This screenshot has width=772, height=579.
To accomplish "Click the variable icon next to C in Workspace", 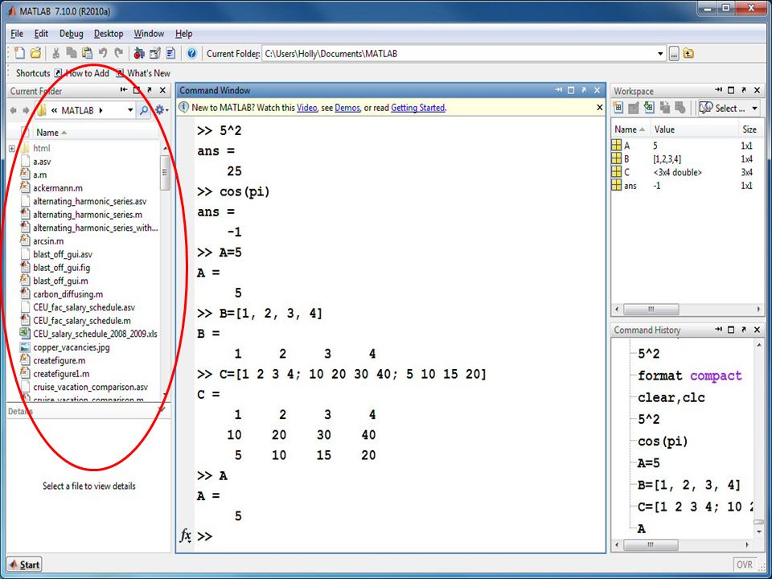I will click(x=617, y=172).
